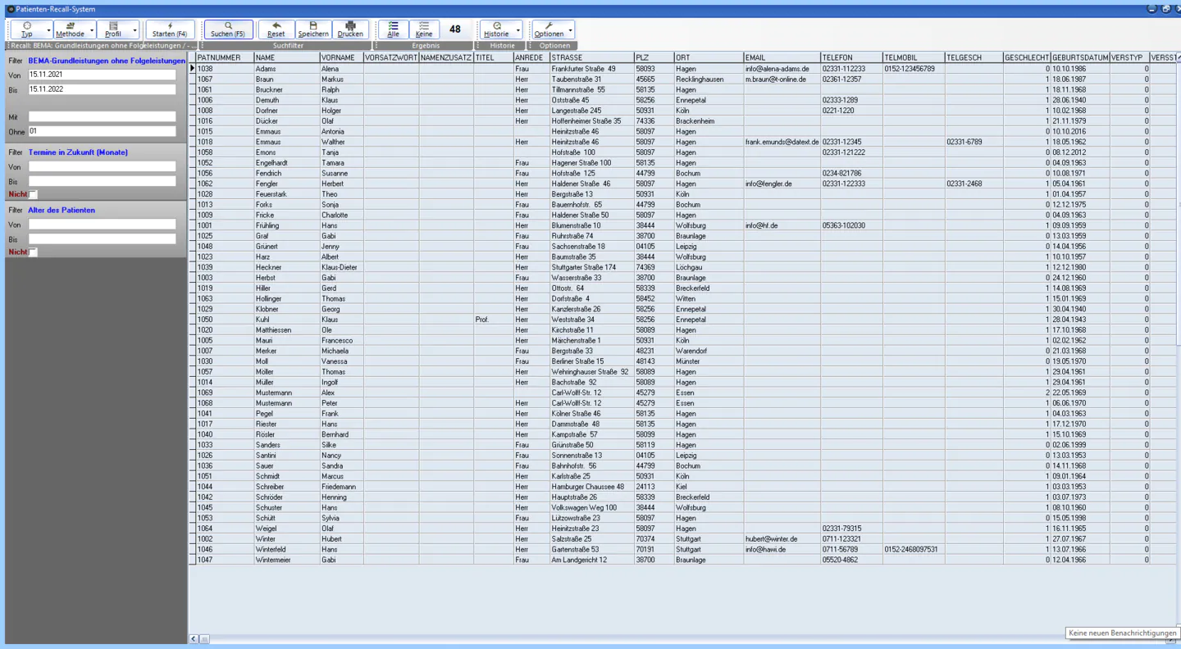
Task: Click the Alter des Patienten filter link
Action: (62, 211)
